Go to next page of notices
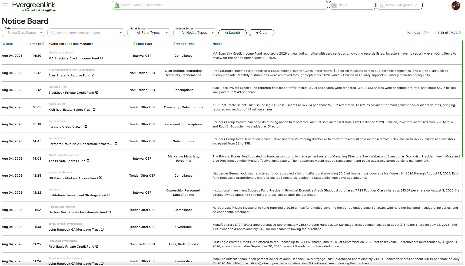 (460, 33)
